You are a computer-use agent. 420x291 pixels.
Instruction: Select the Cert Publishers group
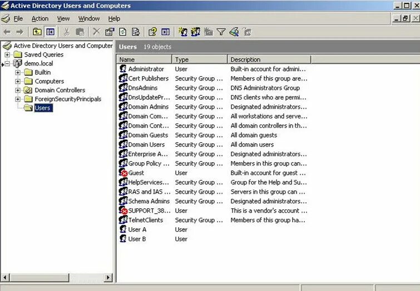(148, 78)
